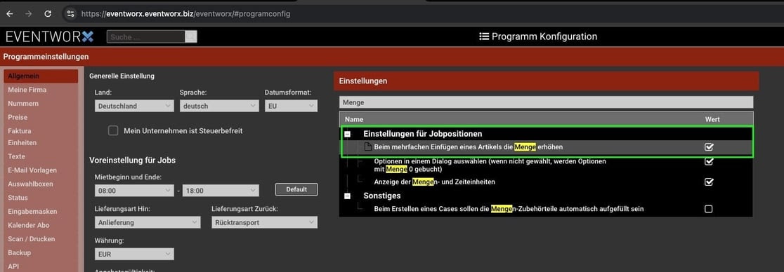Reload the page with refresh icon
The image size is (784, 272).
click(48, 14)
